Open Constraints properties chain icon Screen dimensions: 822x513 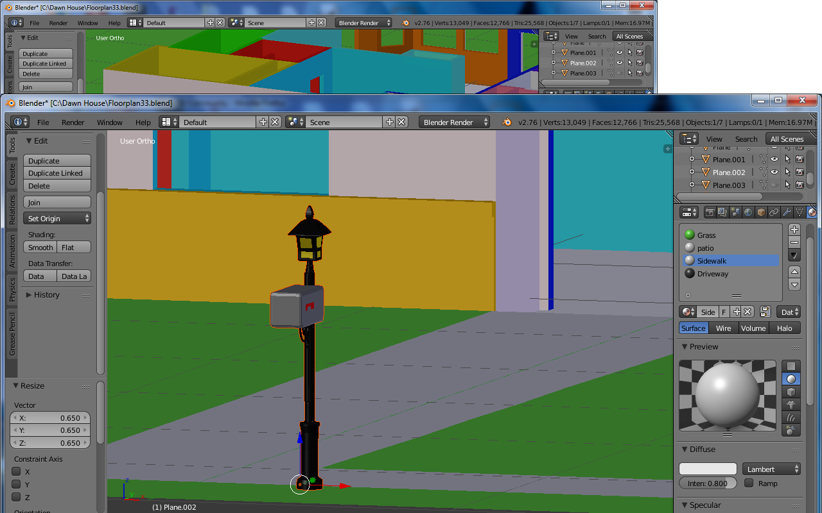(x=774, y=212)
